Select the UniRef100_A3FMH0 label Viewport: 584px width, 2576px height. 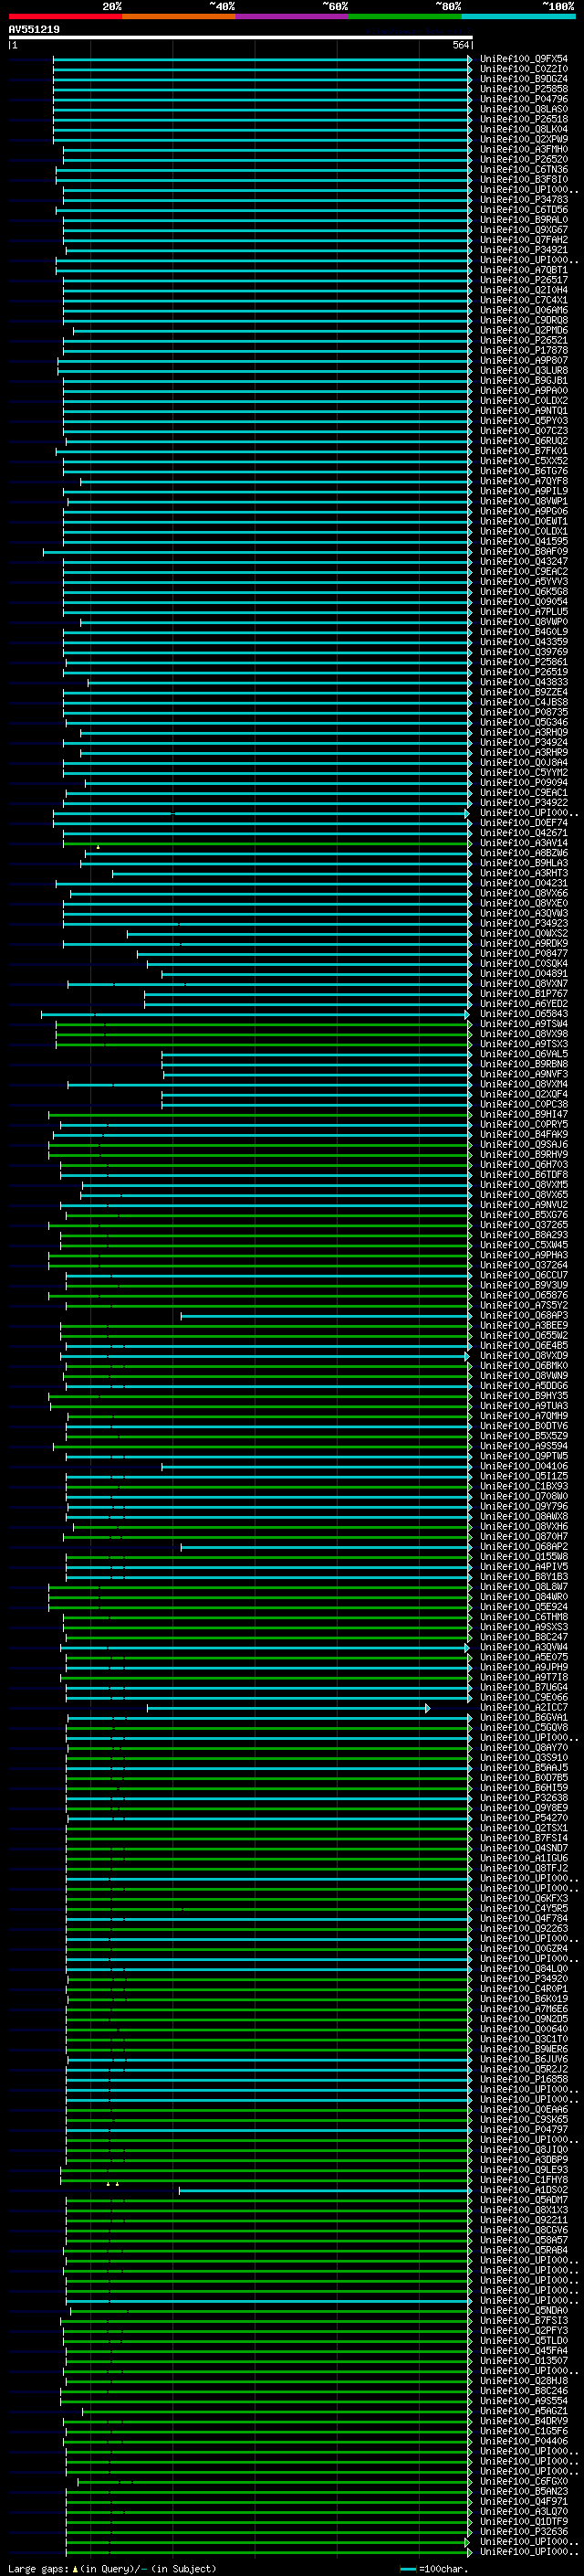coord(524,149)
